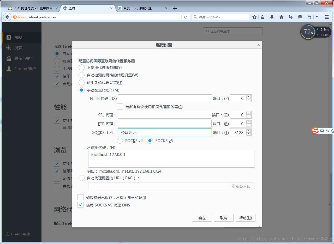This screenshot has width=334, height=244.
Task: Click the SSL 代理 address field
Action: (x=164, y=115)
